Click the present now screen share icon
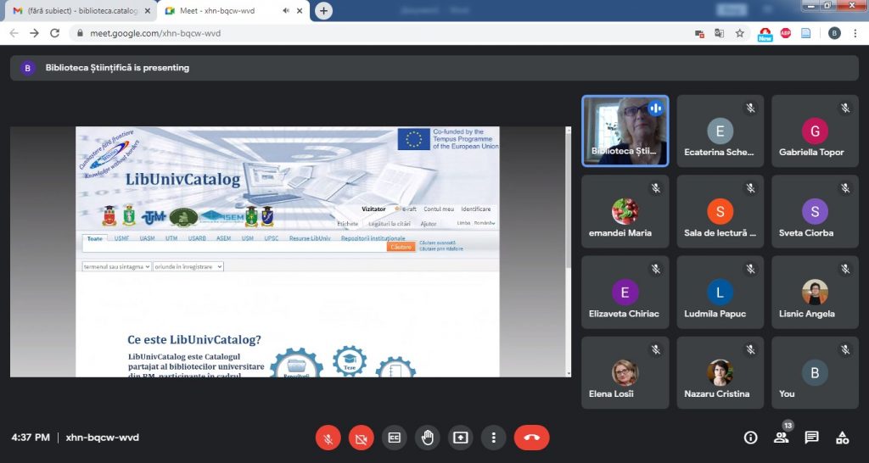Screen dimensions: 869x463 (461, 438)
